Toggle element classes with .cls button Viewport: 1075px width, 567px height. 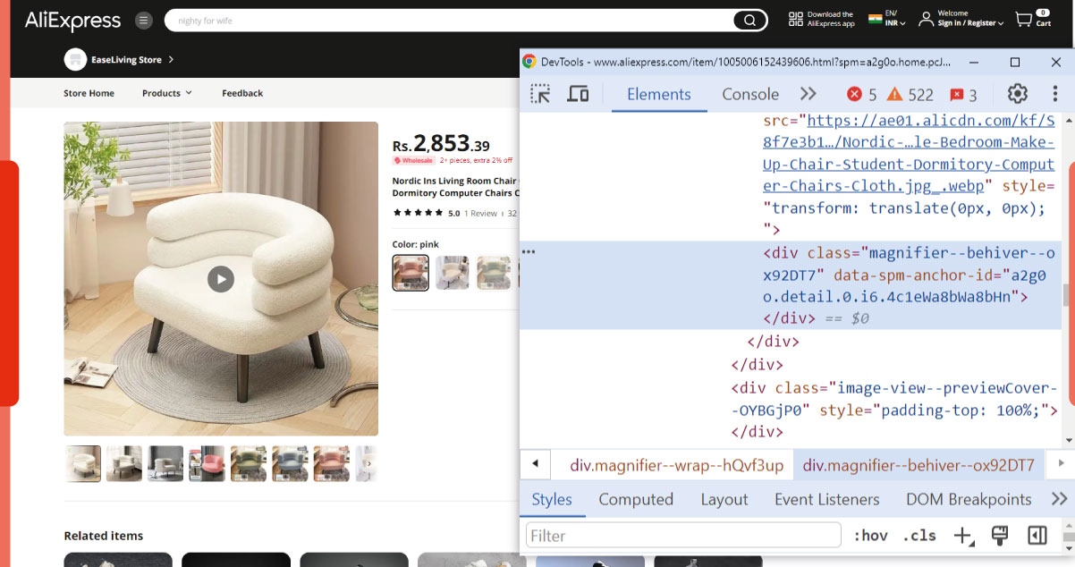pyautogui.click(x=918, y=535)
